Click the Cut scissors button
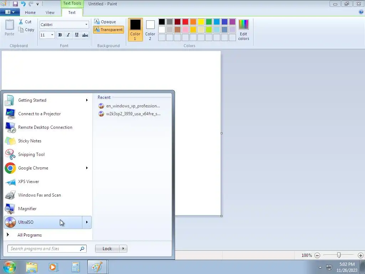 tap(25, 22)
